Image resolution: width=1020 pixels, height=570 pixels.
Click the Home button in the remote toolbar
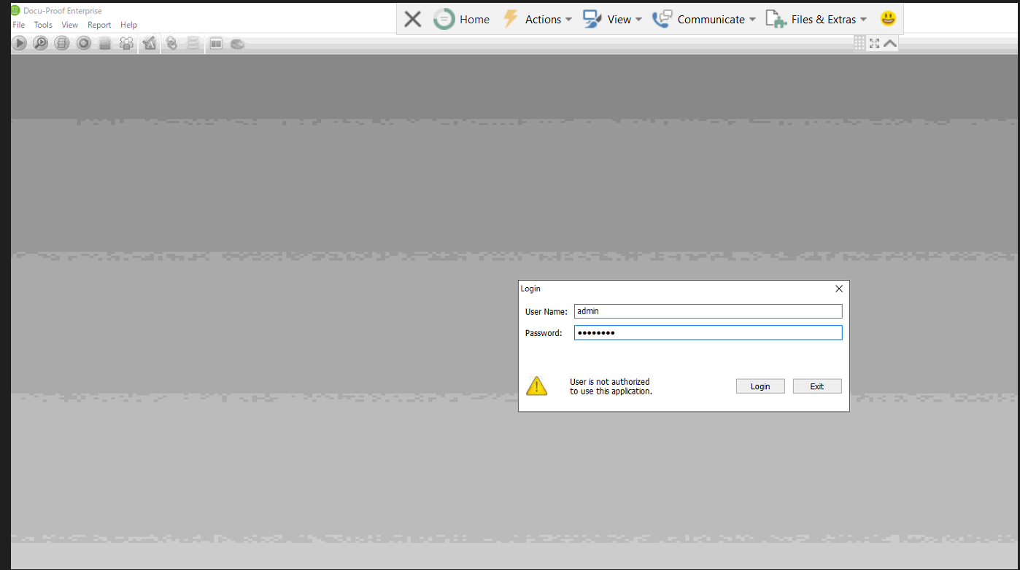(x=461, y=20)
